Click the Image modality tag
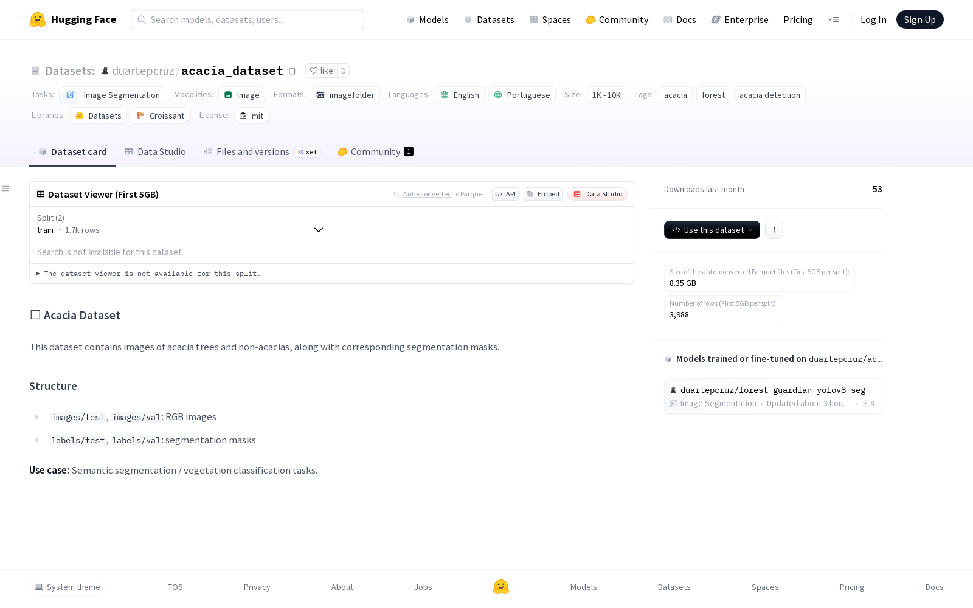This screenshot has width=973, height=608. tap(241, 95)
